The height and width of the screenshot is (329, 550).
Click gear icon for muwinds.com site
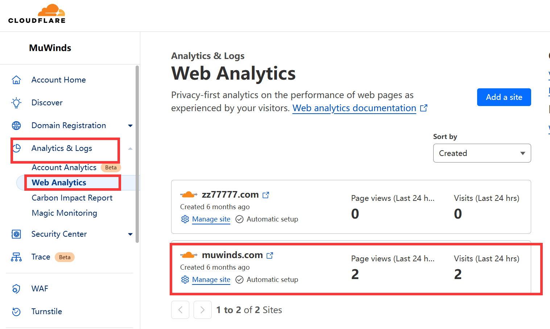[x=185, y=280]
